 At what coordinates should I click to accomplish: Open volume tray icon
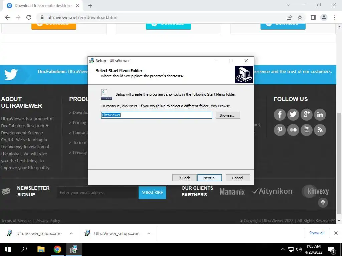tap(299, 249)
